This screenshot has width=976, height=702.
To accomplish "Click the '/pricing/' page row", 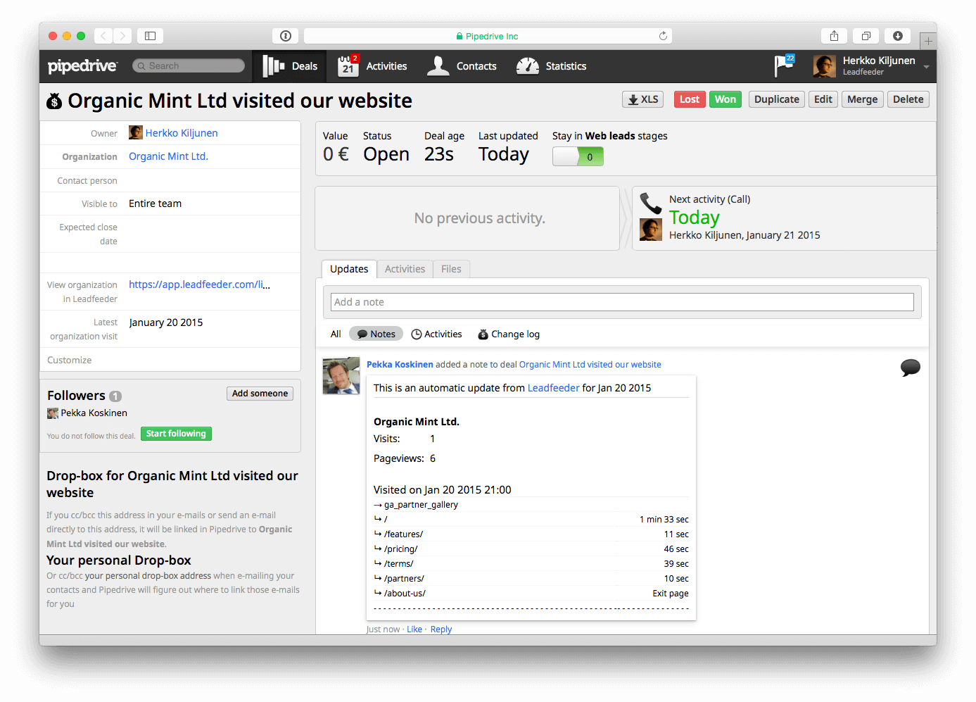I will (531, 549).
